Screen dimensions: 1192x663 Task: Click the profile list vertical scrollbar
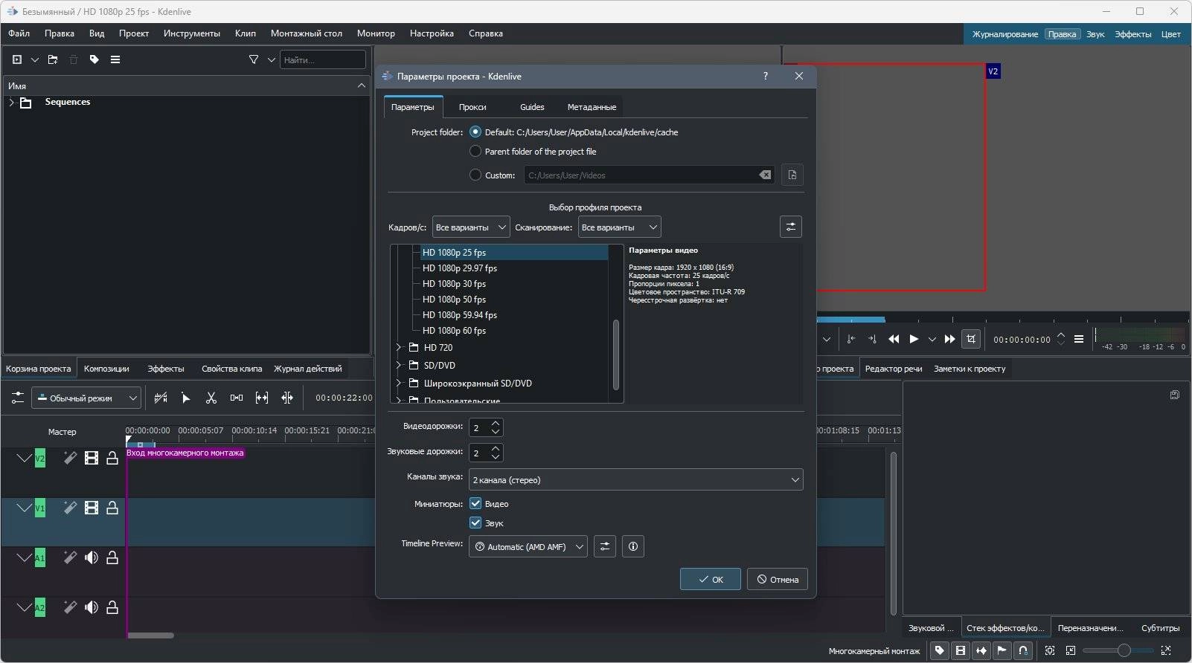(x=615, y=355)
